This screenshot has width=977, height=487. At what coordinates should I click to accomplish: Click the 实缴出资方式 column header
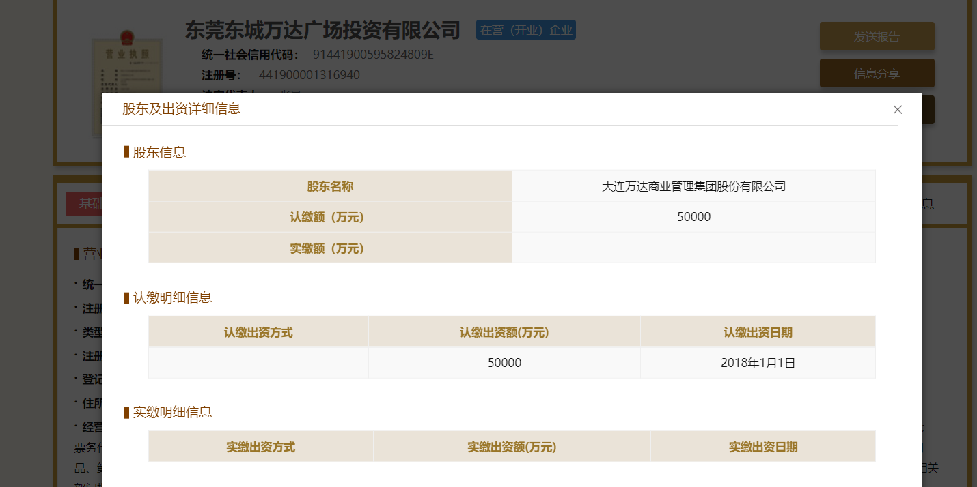pos(261,447)
